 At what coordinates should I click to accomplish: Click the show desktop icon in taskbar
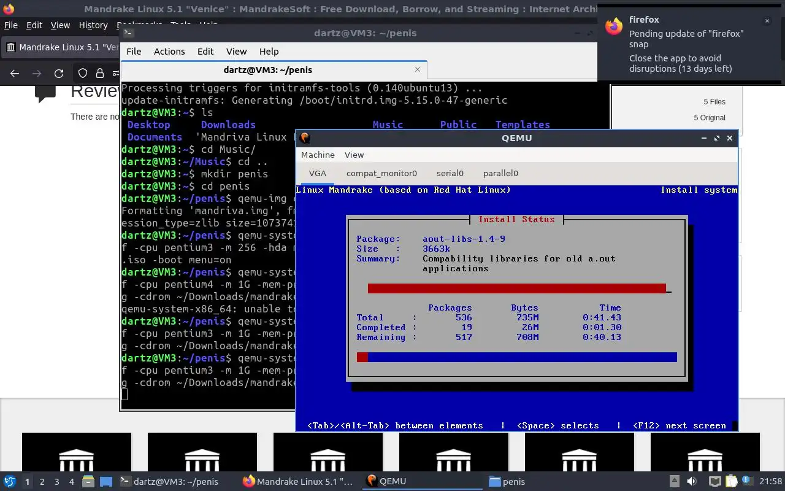(106, 481)
